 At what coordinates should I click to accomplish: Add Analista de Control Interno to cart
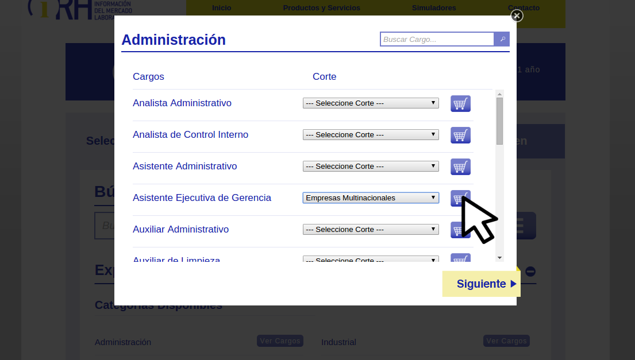tap(460, 135)
